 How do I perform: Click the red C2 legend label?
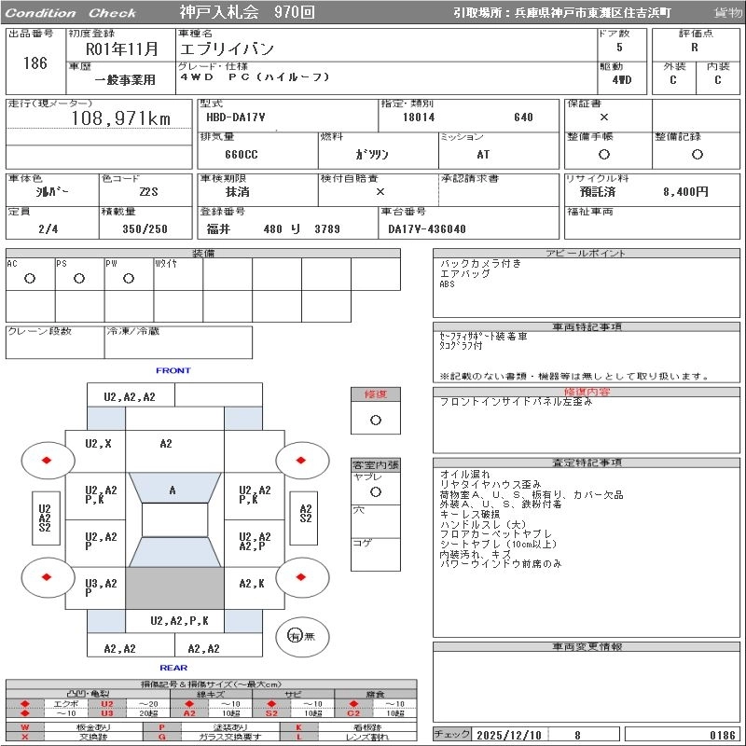353,713
